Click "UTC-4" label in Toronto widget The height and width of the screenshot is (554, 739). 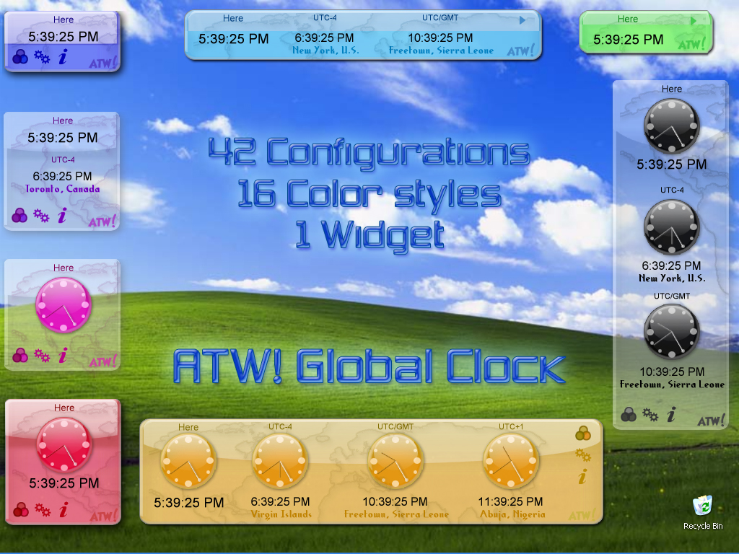pos(63,159)
